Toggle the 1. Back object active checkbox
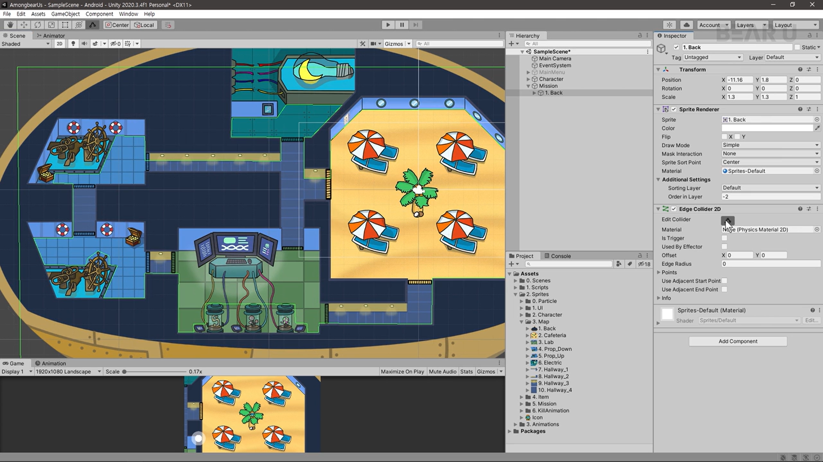 tap(676, 47)
